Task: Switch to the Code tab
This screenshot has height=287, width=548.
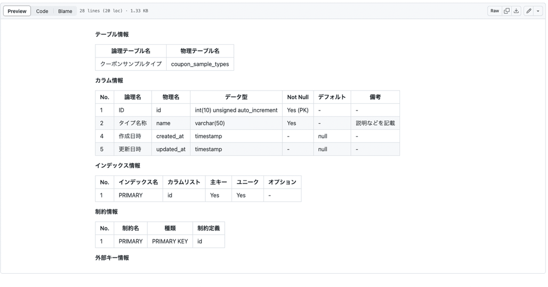Action: [x=42, y=11]
